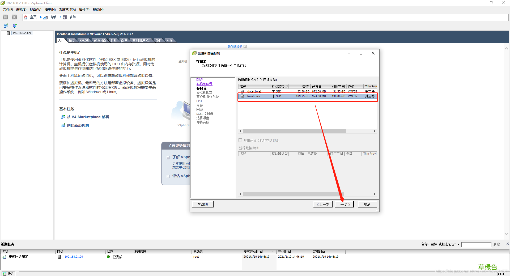Go to the Home (主页) icon
510x276 pixels.
26,17
